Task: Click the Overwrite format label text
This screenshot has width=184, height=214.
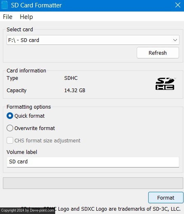Action: (35, 128)
